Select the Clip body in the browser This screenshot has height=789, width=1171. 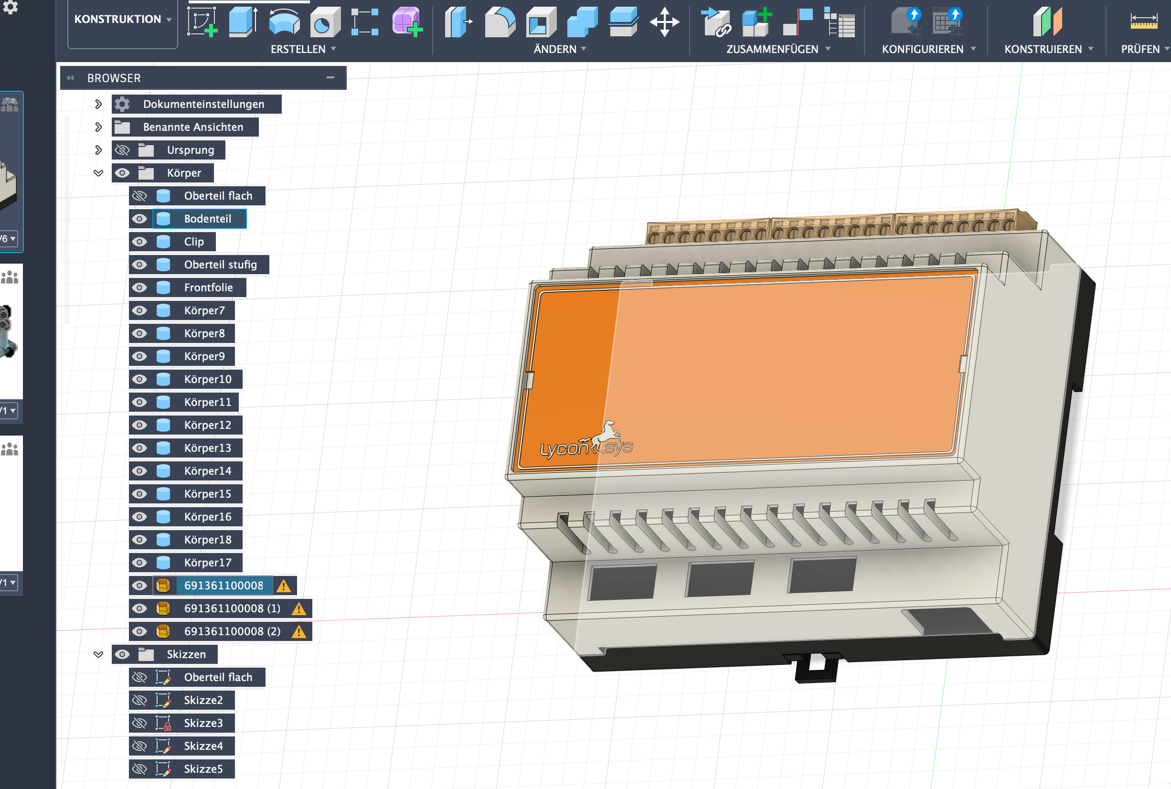[194, 242]
